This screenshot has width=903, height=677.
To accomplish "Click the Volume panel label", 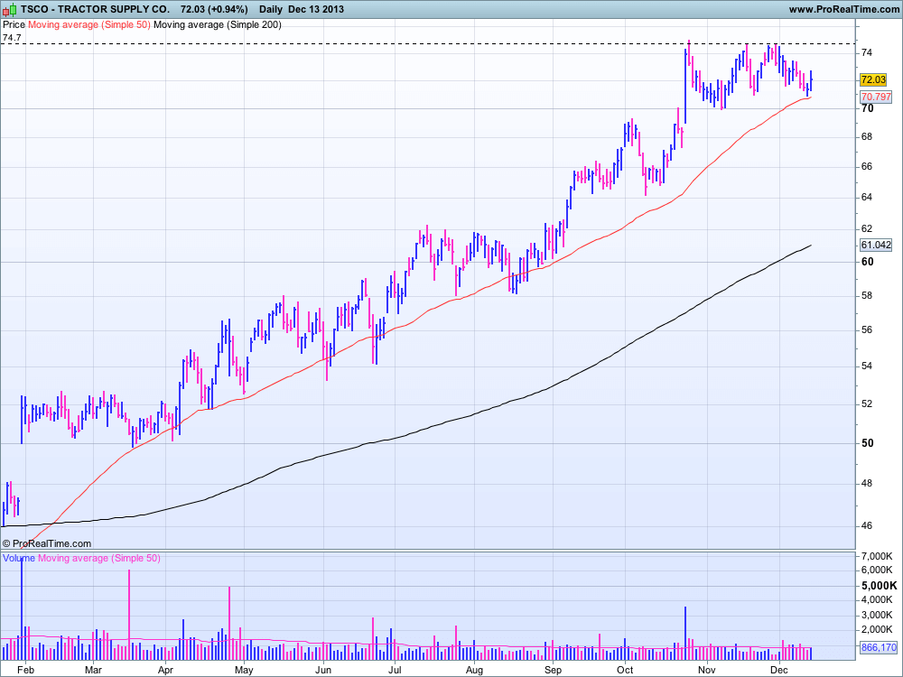I will 19,558.
